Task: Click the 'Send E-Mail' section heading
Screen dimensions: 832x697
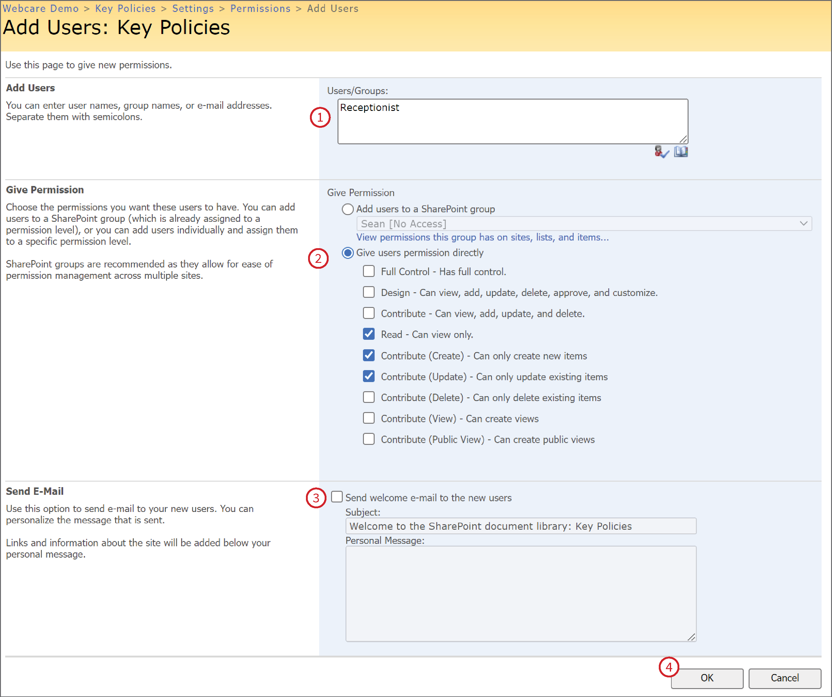Action: (34, 491)
